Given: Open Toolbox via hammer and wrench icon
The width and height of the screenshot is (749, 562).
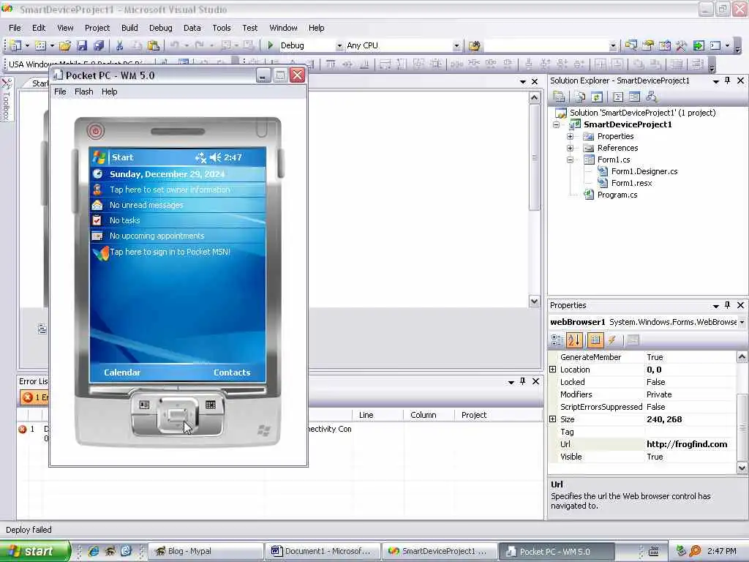Looking at the screenshot, I should [682, 45].
